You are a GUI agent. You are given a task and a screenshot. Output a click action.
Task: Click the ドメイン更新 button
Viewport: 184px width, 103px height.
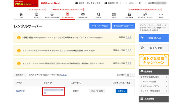coord(154,48)
